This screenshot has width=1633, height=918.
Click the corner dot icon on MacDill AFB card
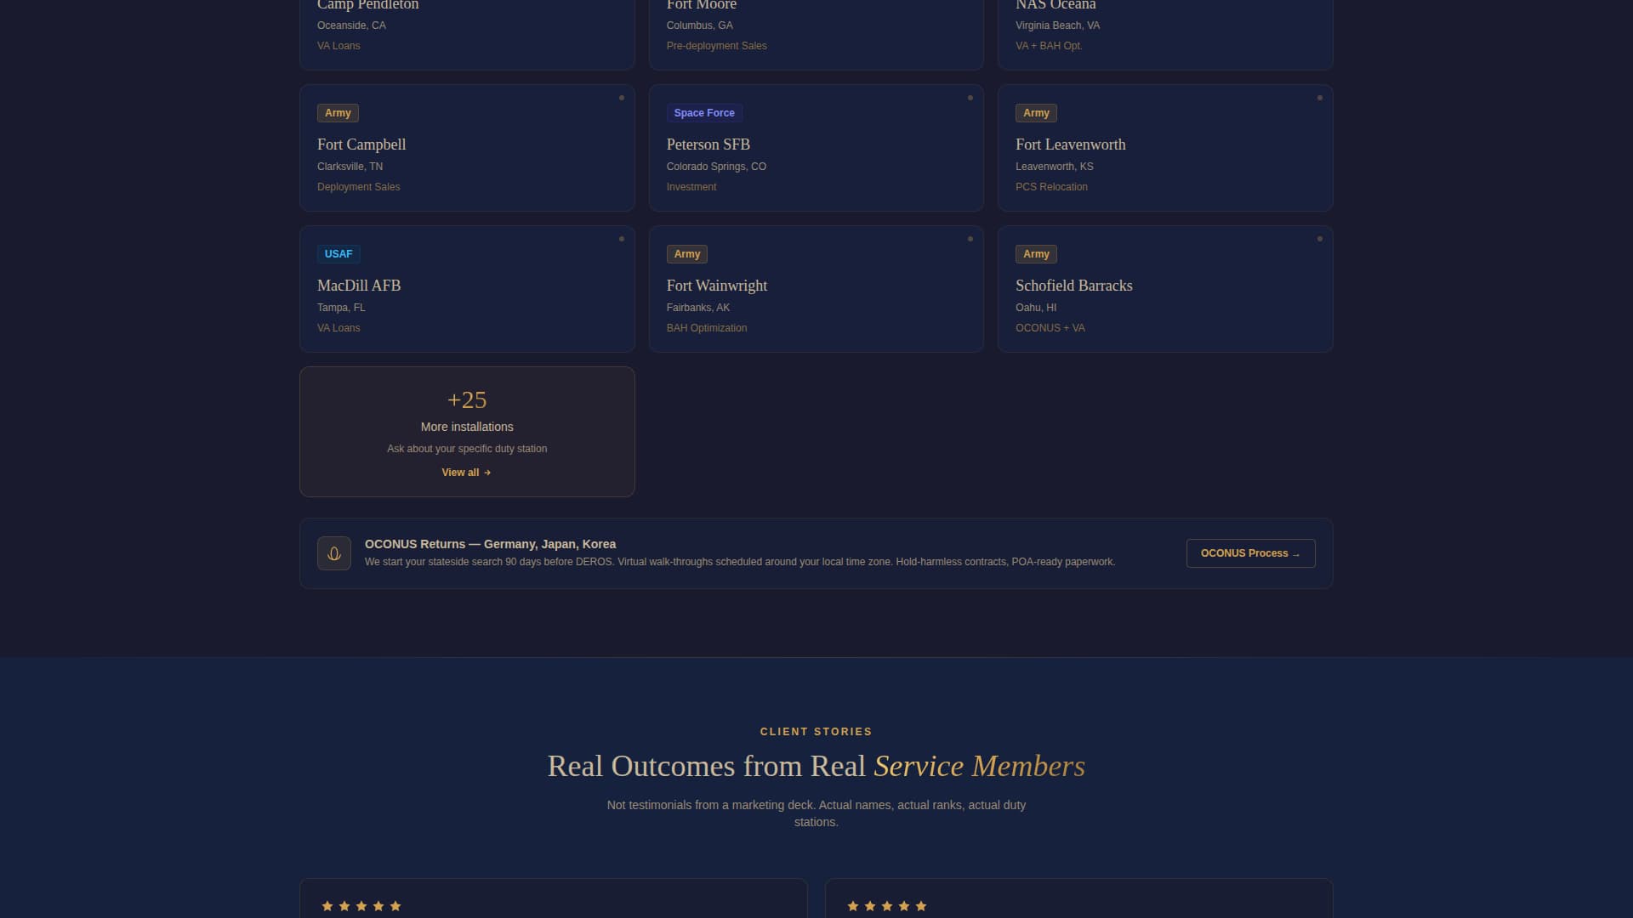point(622,239)
